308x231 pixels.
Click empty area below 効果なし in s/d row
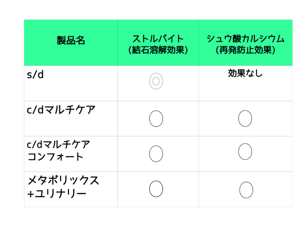coord(245,90)
